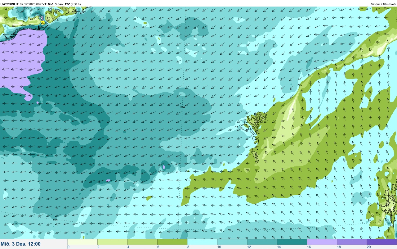Select the 6–8 olive green legend swatch
Image resolution: width=397 pixels, height=249 pixels.
pos(172,242)
